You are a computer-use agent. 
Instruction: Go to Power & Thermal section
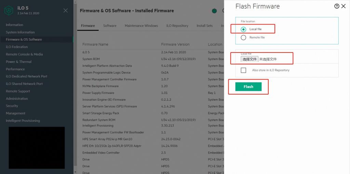[x=18, y=62]
